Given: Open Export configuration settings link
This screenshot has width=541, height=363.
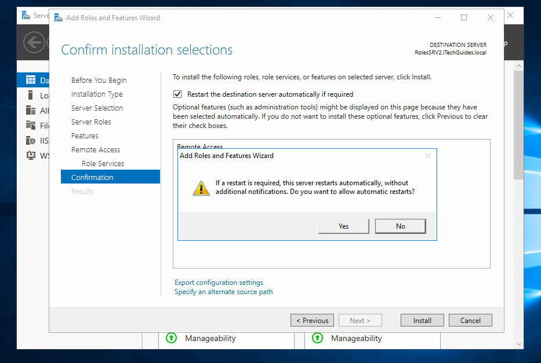Looking at the screenshot, I should [x=219, y=283].
